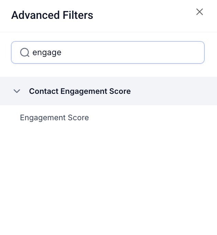Hide results under Contact Engagement Score
This screenshot has width=217, height=235.
tap(16, 91)
